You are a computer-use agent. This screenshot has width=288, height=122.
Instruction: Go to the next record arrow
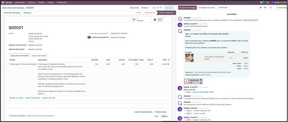point(161,8)
